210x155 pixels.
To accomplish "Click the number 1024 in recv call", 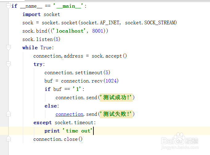I will 111,81.
